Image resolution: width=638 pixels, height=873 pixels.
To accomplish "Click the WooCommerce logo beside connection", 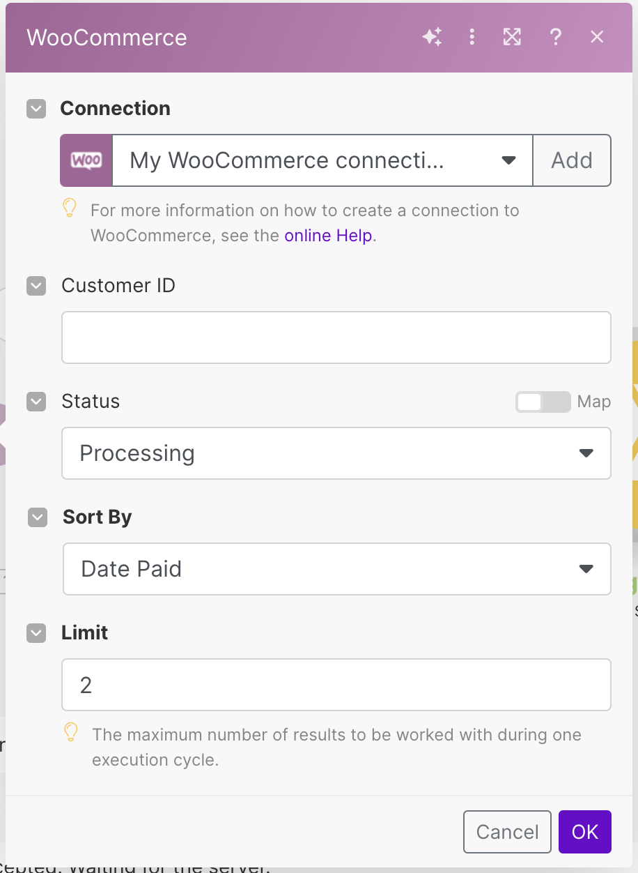I will (86, 160).
